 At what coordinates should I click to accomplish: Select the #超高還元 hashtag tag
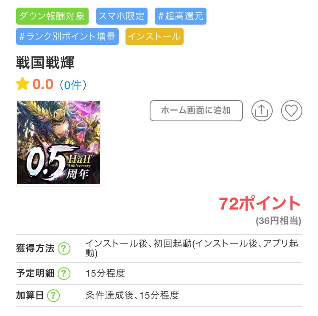point(181,16)
